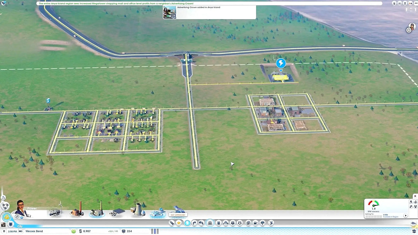Close the power info panel
The image size is (418, 235).
(415, 196)
